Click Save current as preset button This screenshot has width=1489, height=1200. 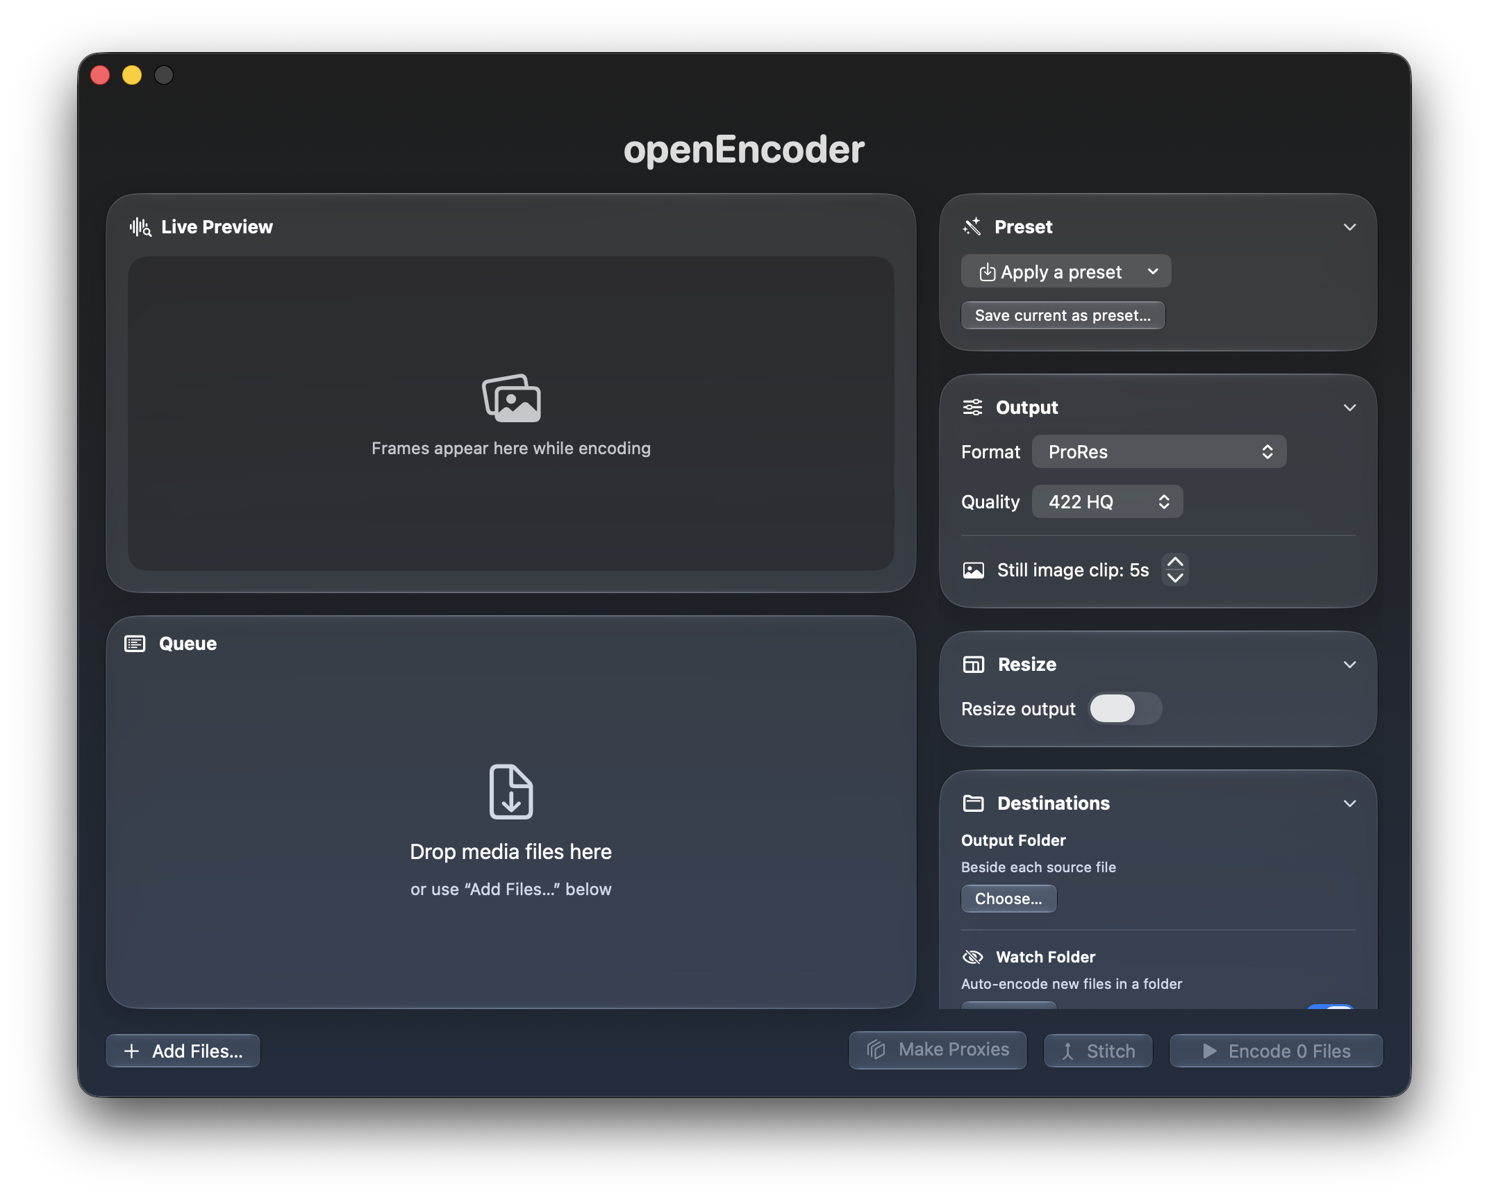pos(1063,315)
